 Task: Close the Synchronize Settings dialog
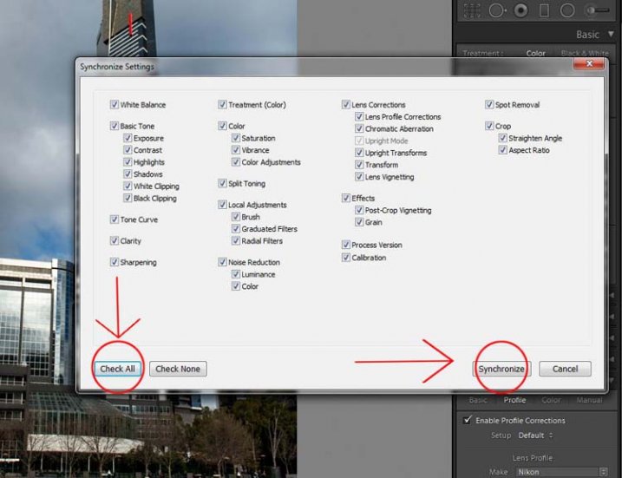[x=594, y=65]
